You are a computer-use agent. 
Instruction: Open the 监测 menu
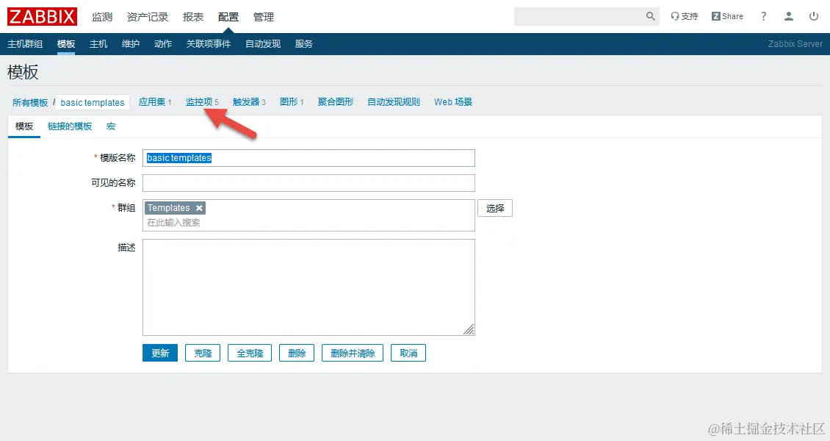pyautogui.click(x=102, y=17)
